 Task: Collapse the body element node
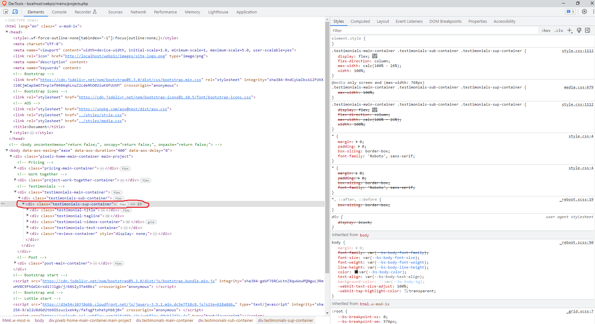click(7, 150)
